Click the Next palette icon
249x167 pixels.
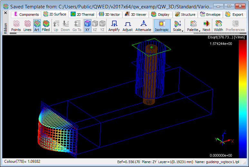(206, 26)
